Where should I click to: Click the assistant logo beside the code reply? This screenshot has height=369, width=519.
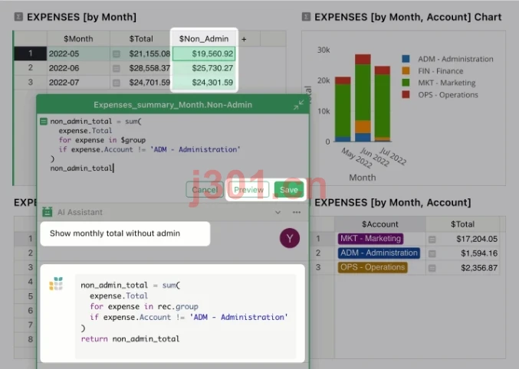click(x=56, y=284)
